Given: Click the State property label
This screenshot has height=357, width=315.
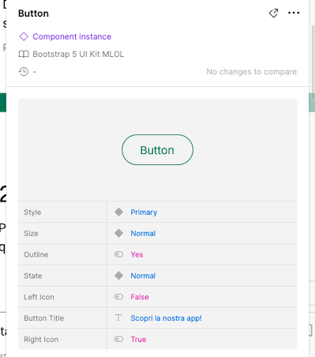Looking at the screenshot, I should (x=33, y=276).
